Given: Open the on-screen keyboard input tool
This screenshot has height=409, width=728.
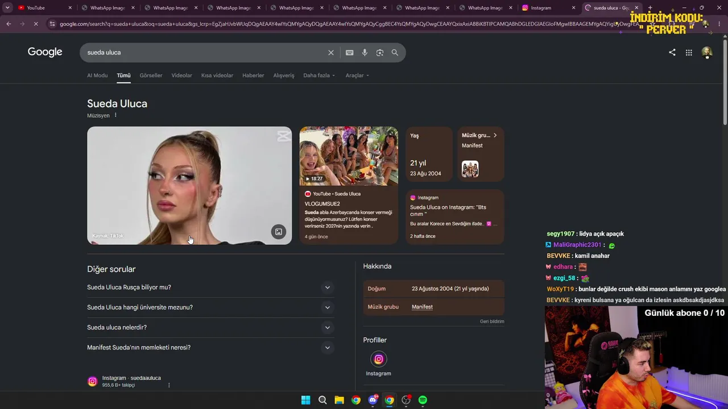Looking at the screenshot, I should (350, 52).
